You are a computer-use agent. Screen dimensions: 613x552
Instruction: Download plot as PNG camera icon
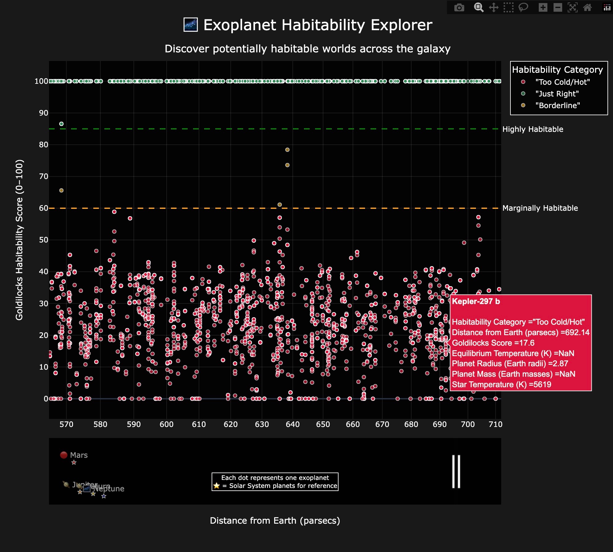[459, 7]
